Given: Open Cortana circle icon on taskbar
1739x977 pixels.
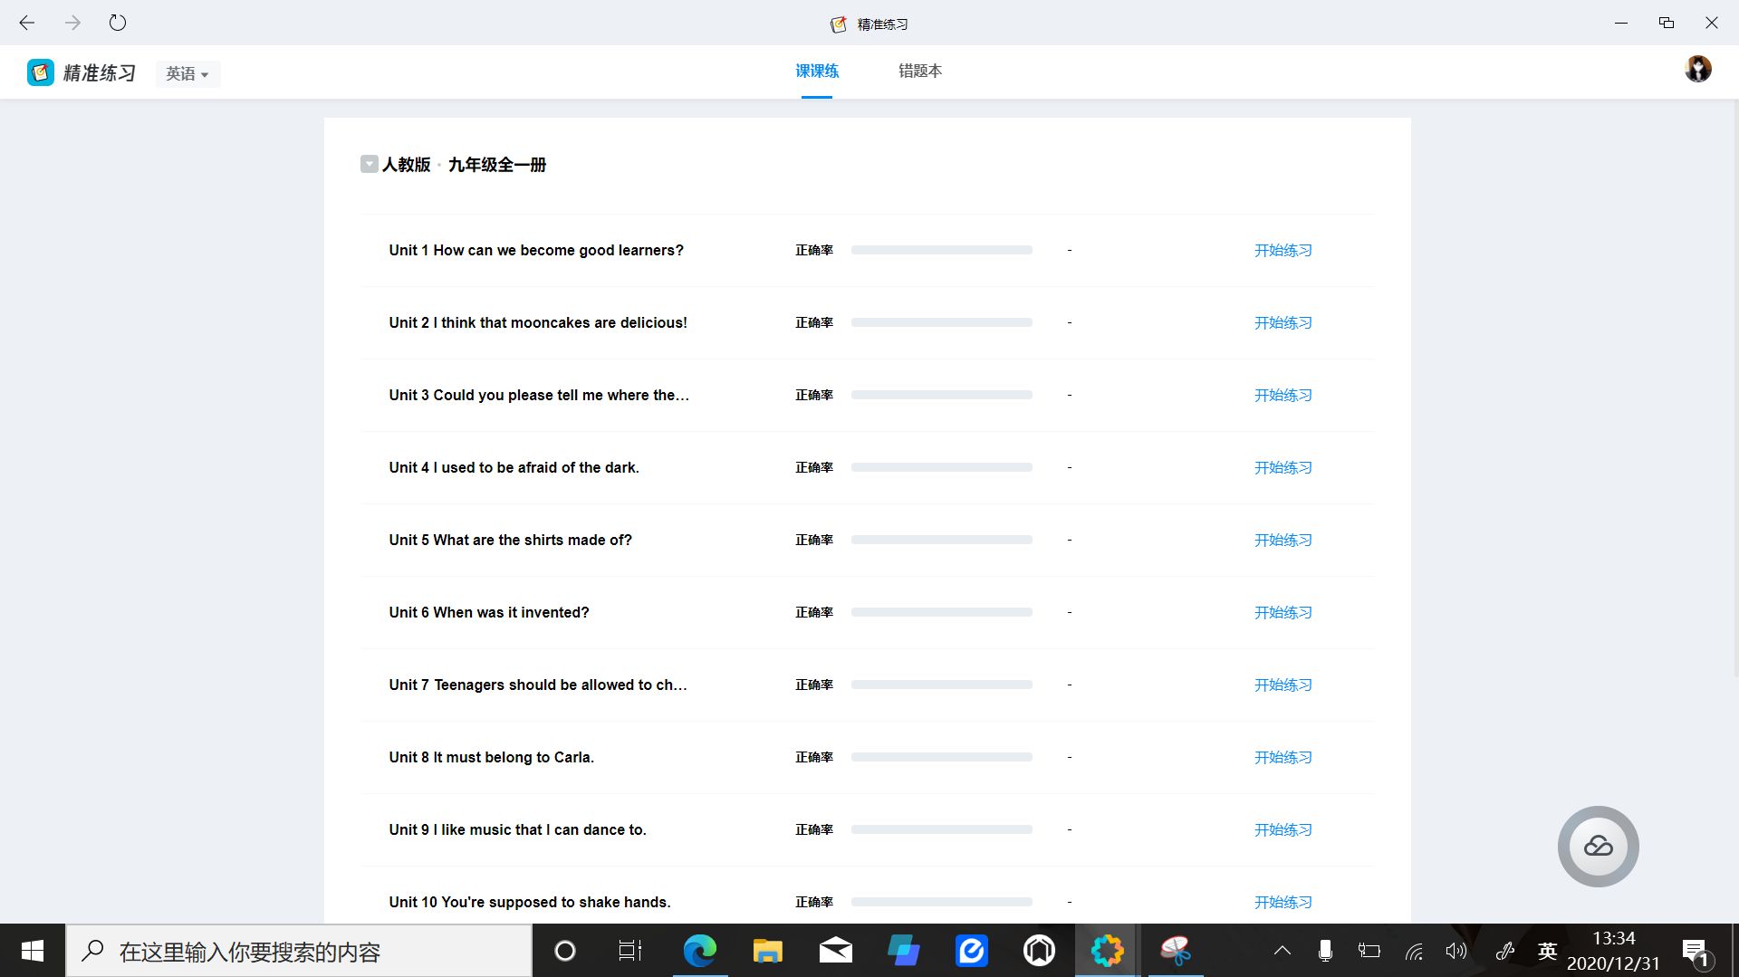Looking at the screenshot, I should [564, 951].
